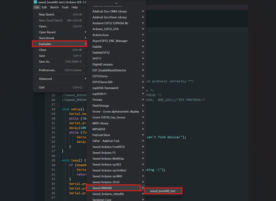
Task: Open the Edit menu
Action: [x=44, y=7]
